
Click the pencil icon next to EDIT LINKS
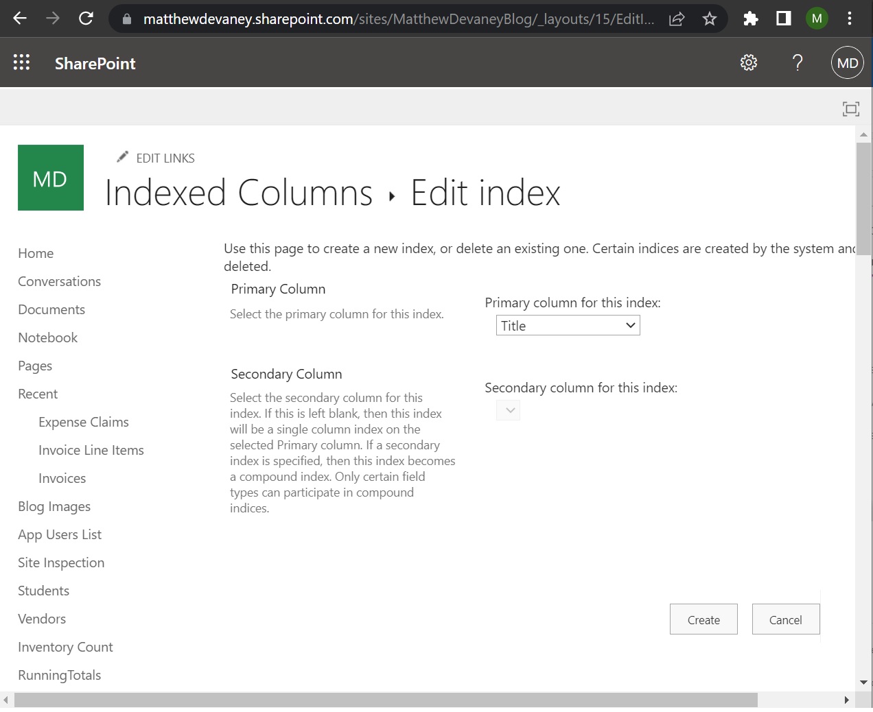(122, 156)
